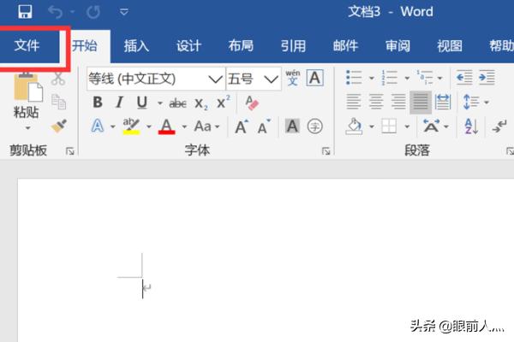
Task: Apply the red font color
Action: pos(166,127)
